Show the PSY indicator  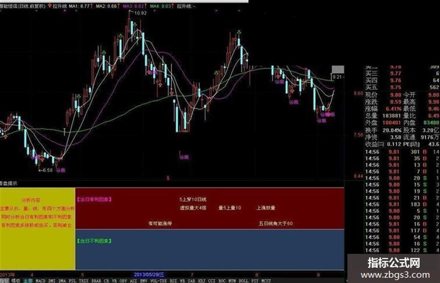pyautogui.click(x=255, y=281)
